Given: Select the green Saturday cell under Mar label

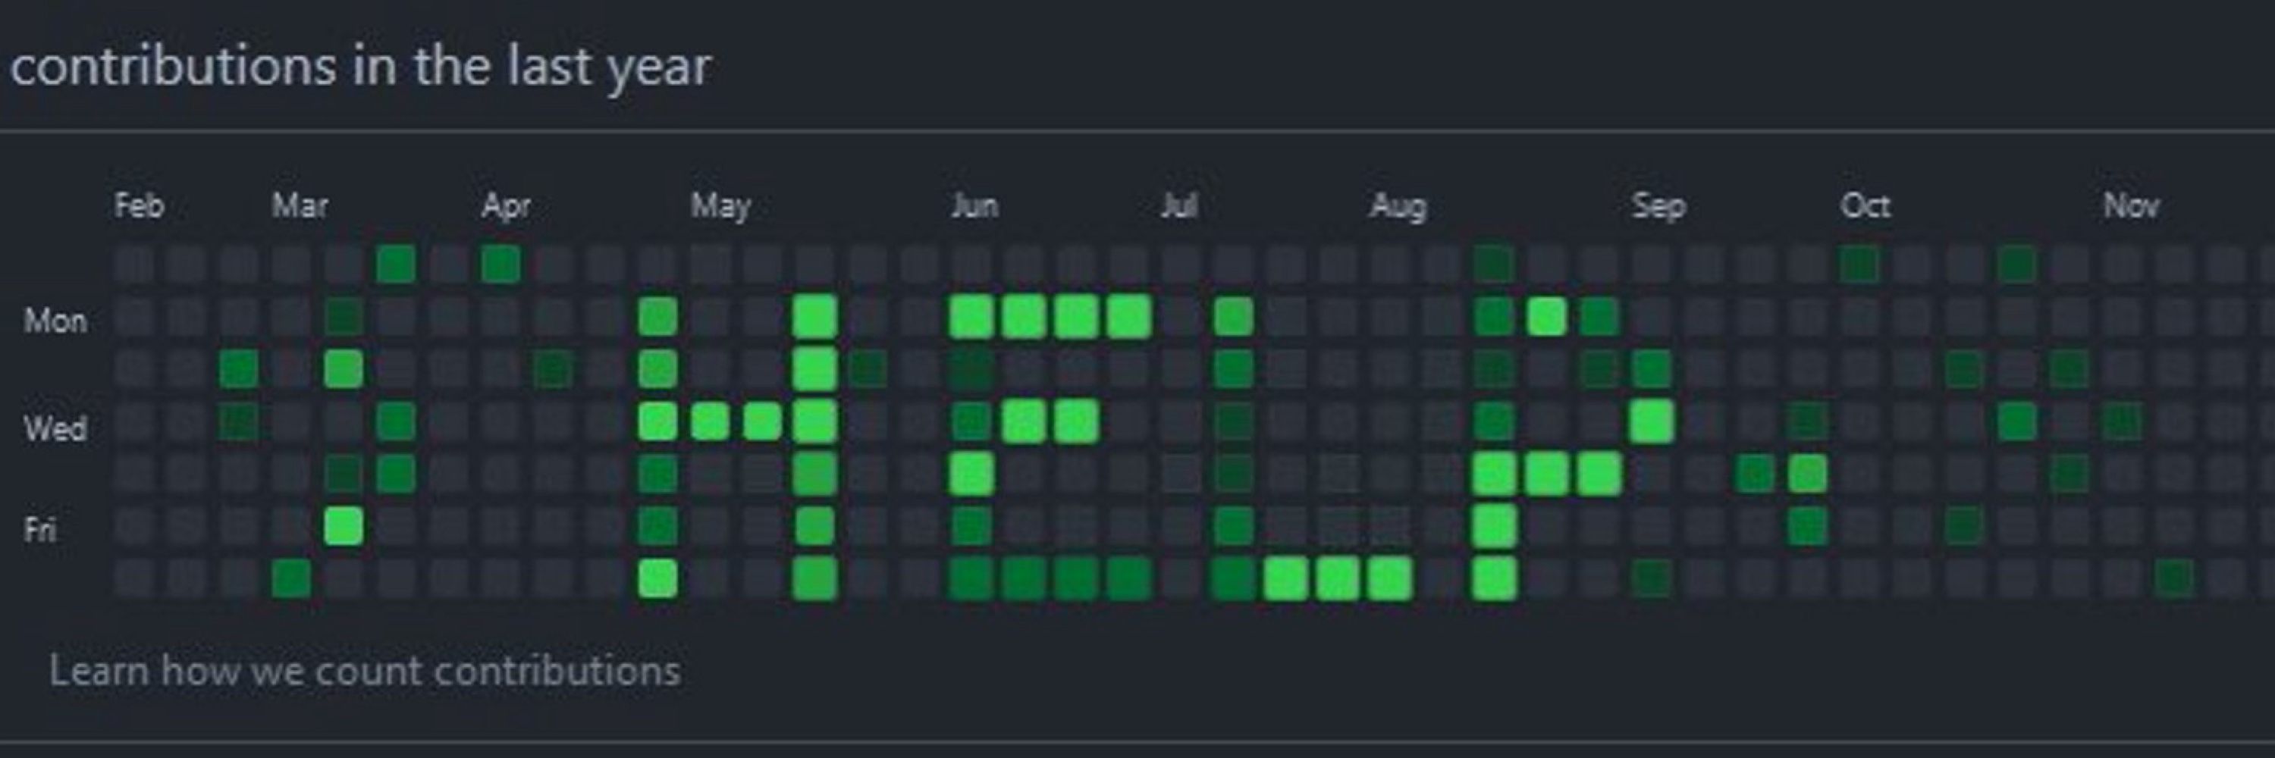Looking at the screenshot, I should pos(291,579).
